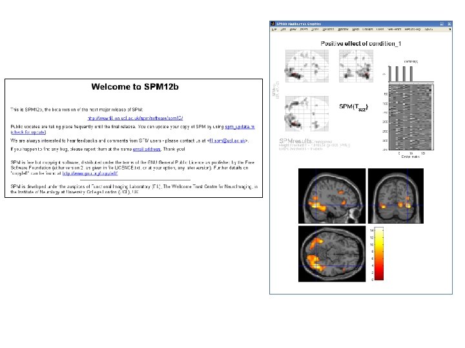Open the Tasks menu in SPM Graphics
This screenshot has width=465, height=348.
429,29
